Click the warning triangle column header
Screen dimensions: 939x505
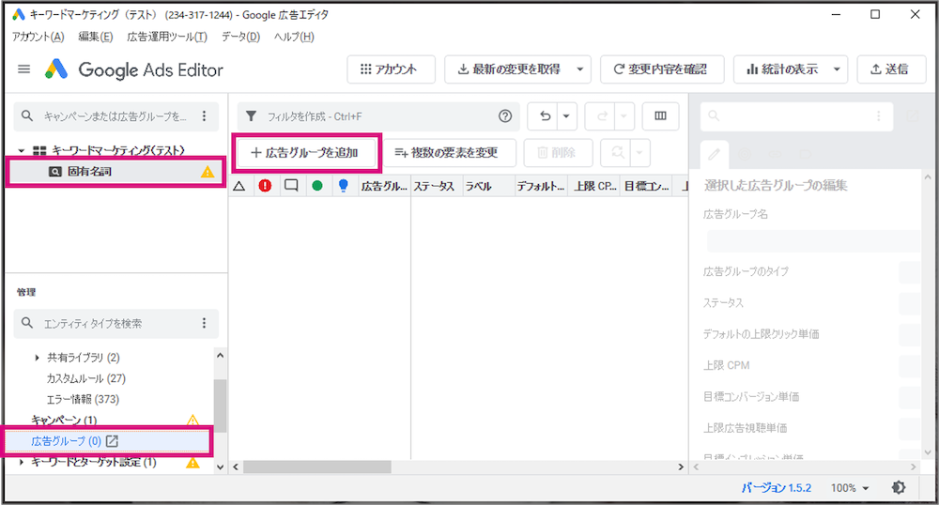239,186
